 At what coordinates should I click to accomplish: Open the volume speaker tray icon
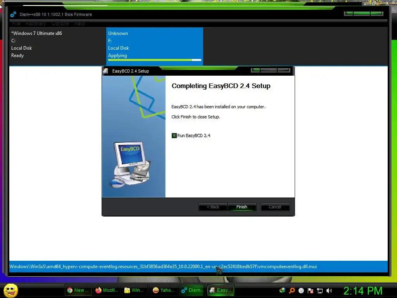point(329,290)
